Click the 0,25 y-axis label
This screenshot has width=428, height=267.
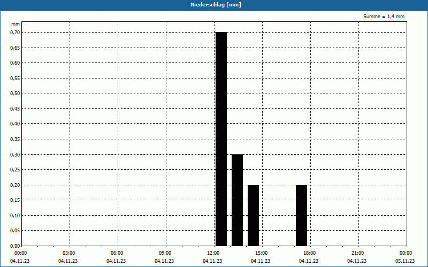coord(16,170)
